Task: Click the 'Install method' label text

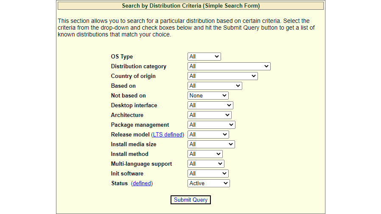Action: click(129, 154)
